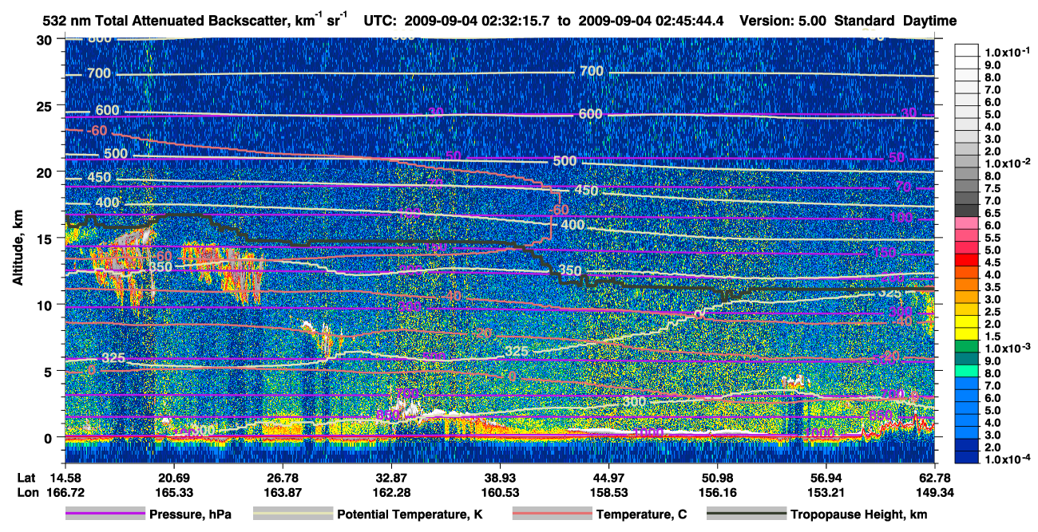This screenshot has height=532, width=1038.
Task: Click the latitude value '32.87'
Action: coord(391,477)
